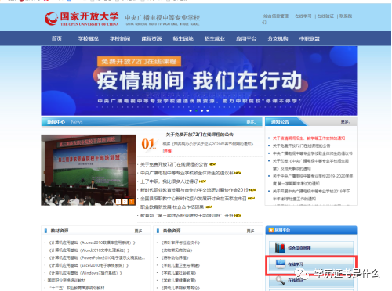This screenshot has width=392, height=291.
Task: Open 更多 link in 新闻中心 header
Action: point(251,122)
